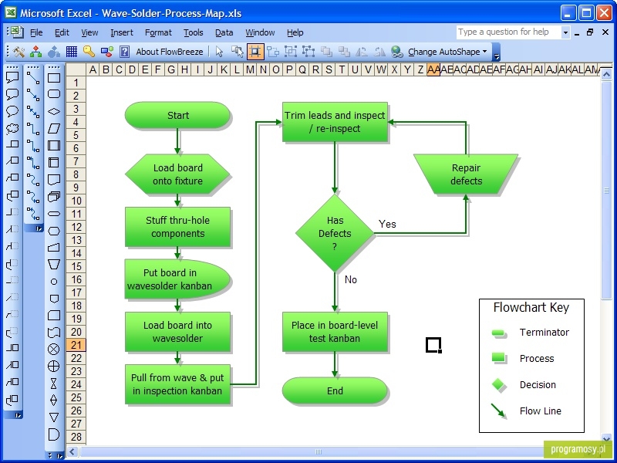Select the arrow pointer Select Objects tool
The image size is (617, 463).
220,52
